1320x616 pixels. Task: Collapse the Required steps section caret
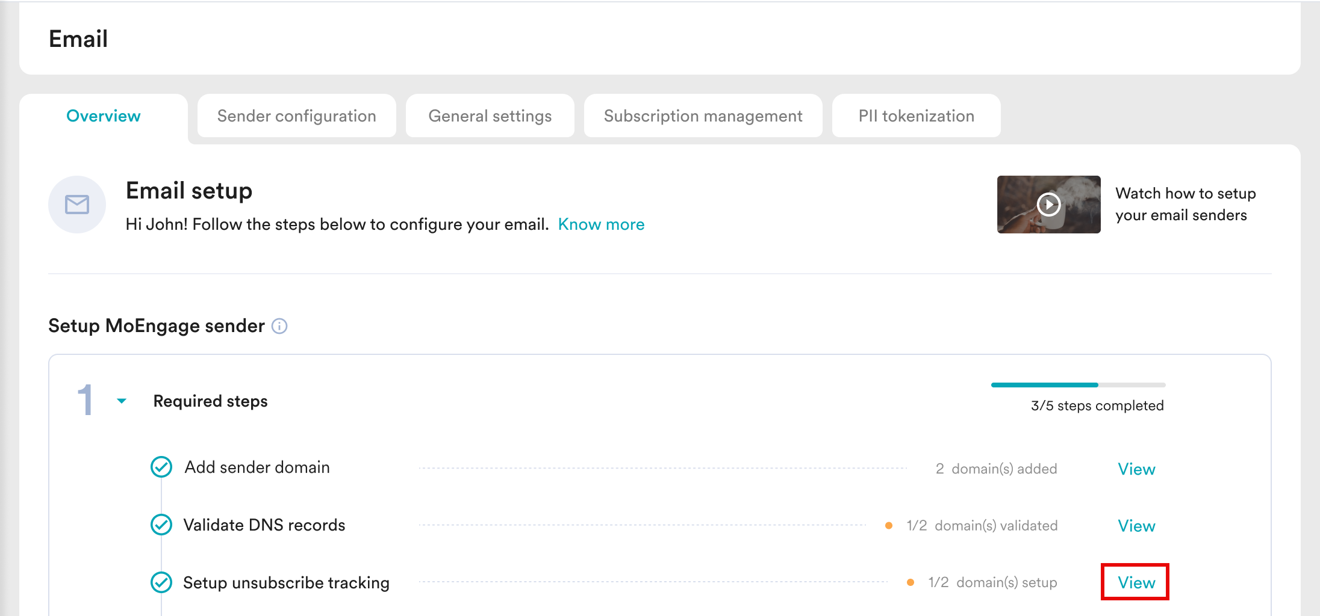pyautogui.click(x=122, y=401)
